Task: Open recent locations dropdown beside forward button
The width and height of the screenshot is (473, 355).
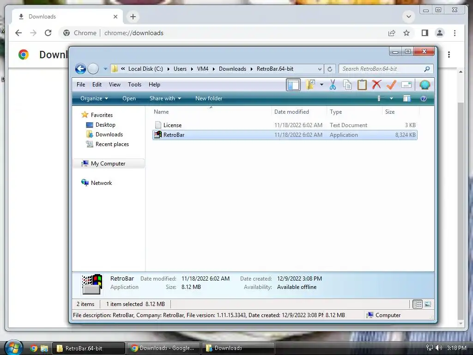Action: click(105, 69)
